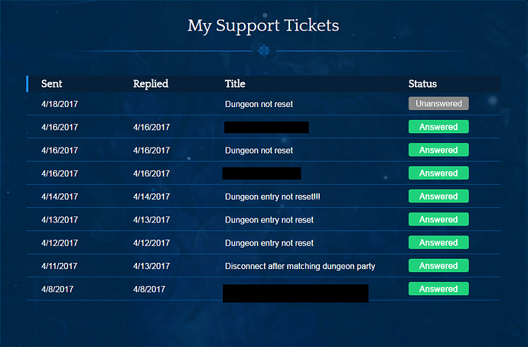This screenshot has height=347, width=528.
Task: Click the Status column header
Action: [422, 84]
